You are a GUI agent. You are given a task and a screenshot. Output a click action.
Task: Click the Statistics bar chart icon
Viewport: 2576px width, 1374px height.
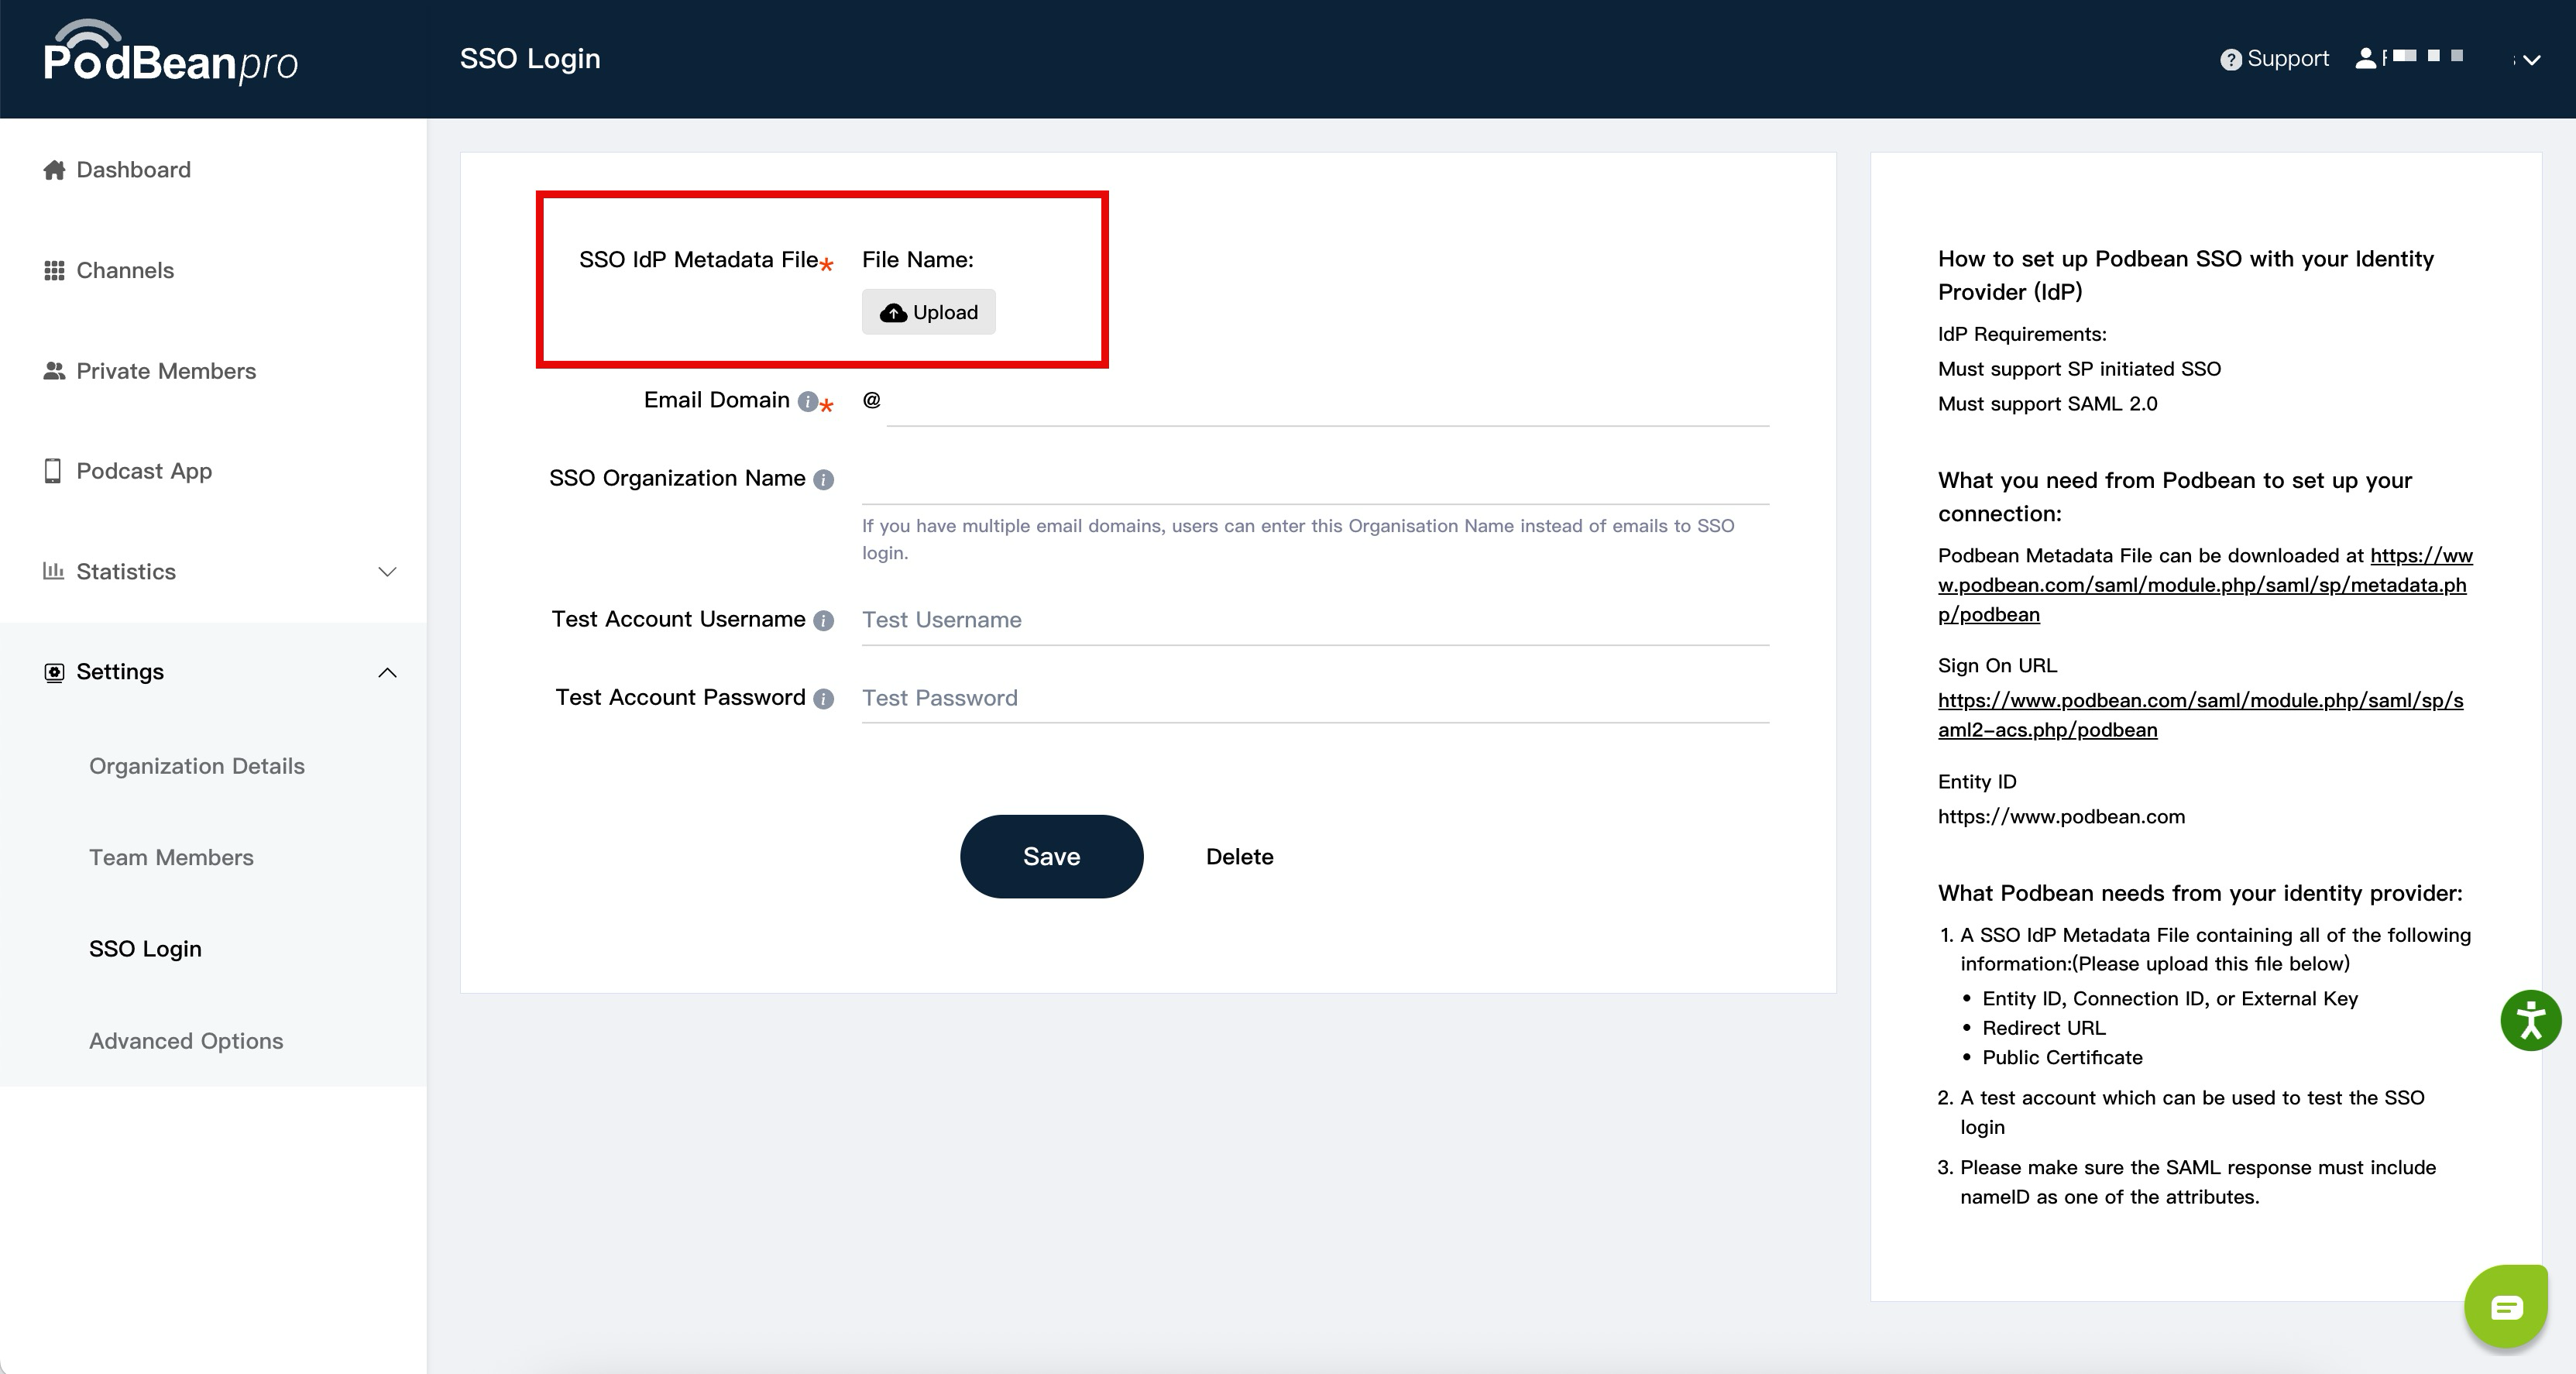(53, 571)
